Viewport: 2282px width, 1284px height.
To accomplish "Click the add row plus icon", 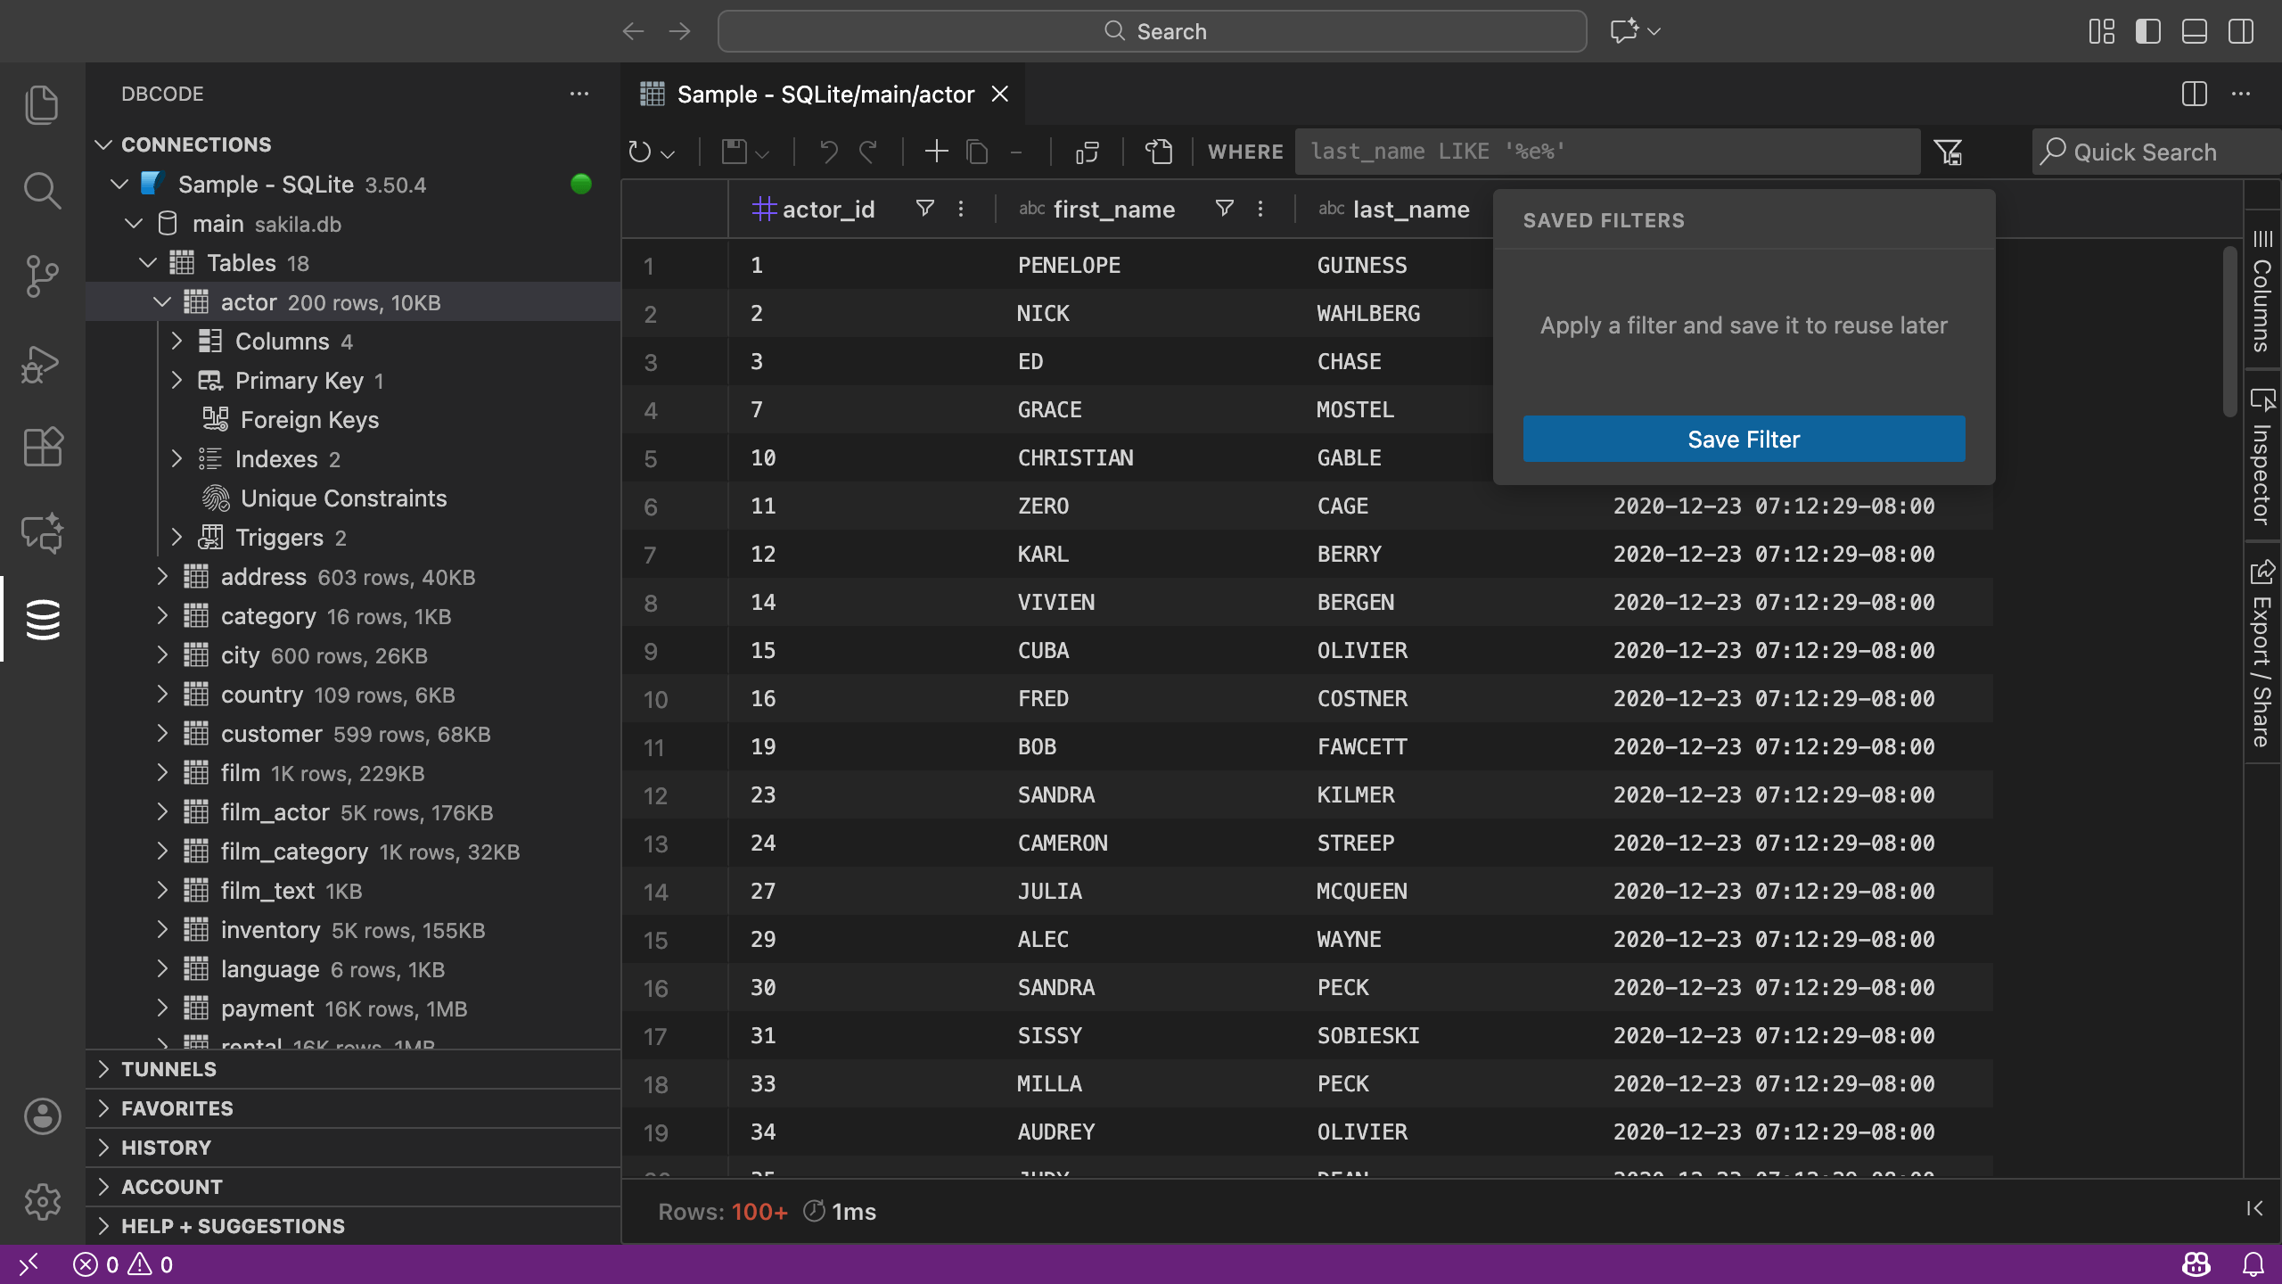I will coord(936,152).
